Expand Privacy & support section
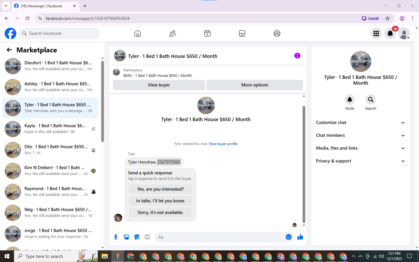 [x=361, y=161]
